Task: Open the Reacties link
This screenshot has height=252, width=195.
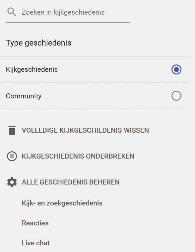Action: click(x=35, y=223)
